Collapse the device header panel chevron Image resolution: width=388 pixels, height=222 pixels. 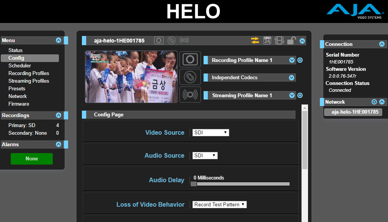[x=302, y=41]
